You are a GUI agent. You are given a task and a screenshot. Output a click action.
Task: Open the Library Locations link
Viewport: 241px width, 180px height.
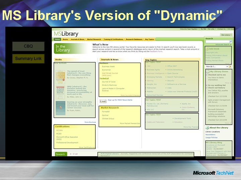point(213,132)
